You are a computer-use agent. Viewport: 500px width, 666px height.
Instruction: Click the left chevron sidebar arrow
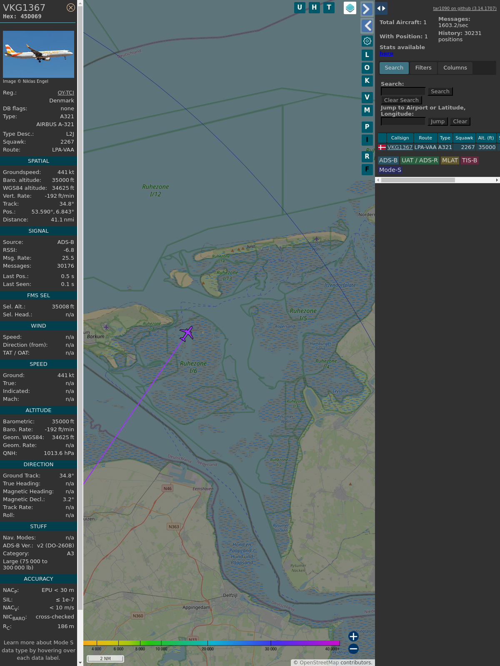click(x=367, y=26)
